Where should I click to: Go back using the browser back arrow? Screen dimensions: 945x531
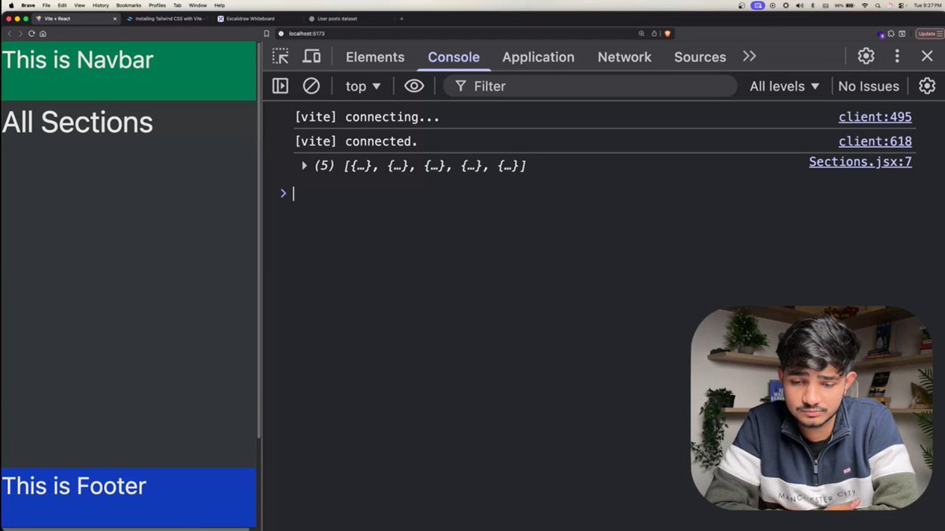9,34
